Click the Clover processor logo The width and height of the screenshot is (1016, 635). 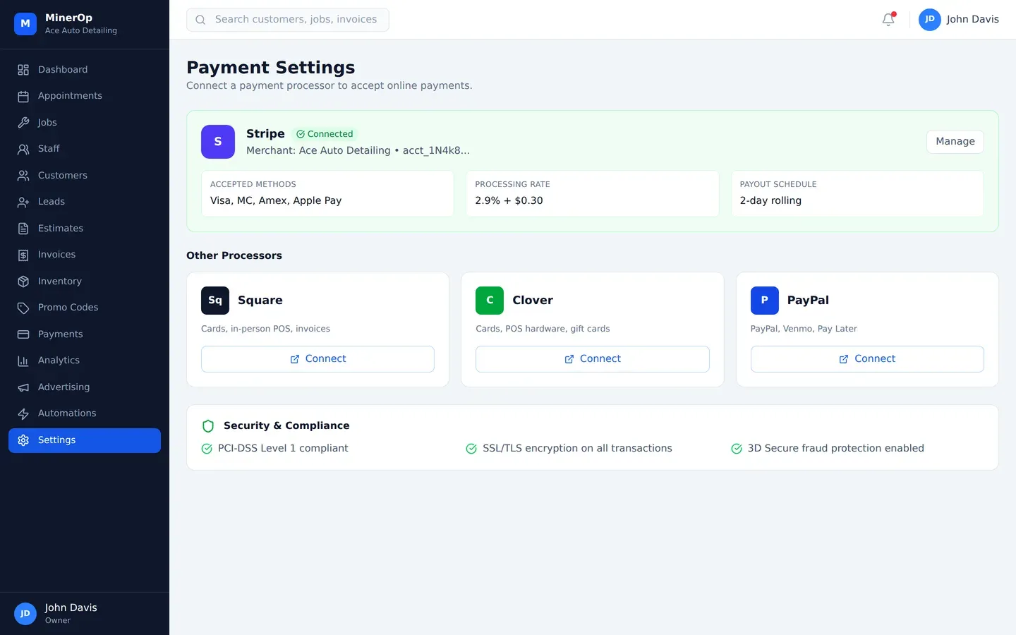490,301
